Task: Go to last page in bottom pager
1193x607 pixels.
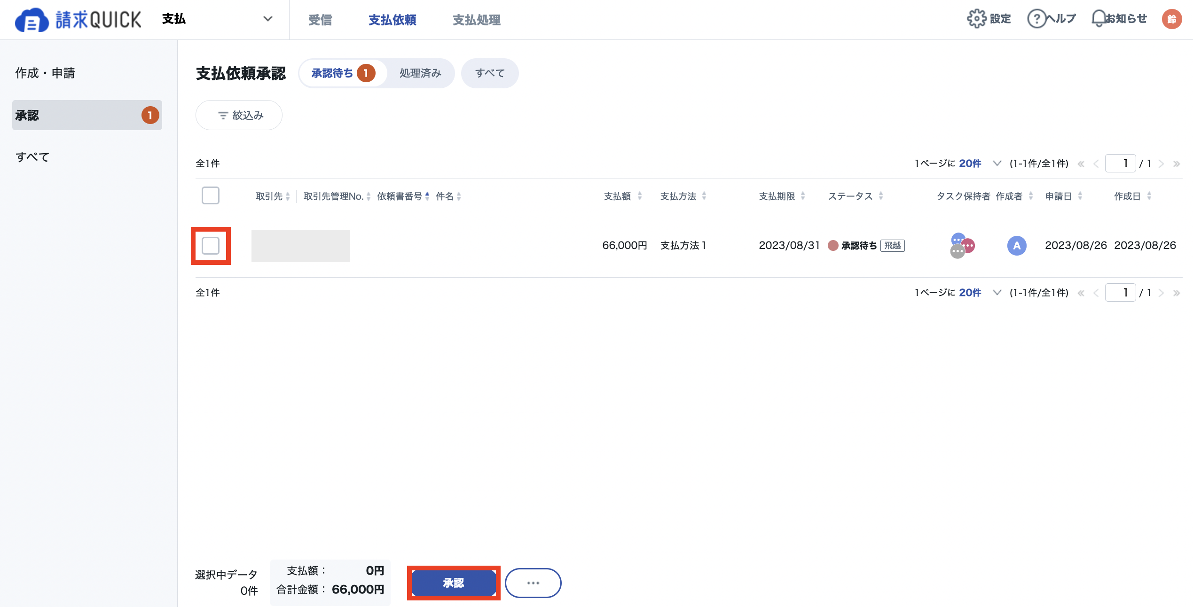Action: (1177, 293)
